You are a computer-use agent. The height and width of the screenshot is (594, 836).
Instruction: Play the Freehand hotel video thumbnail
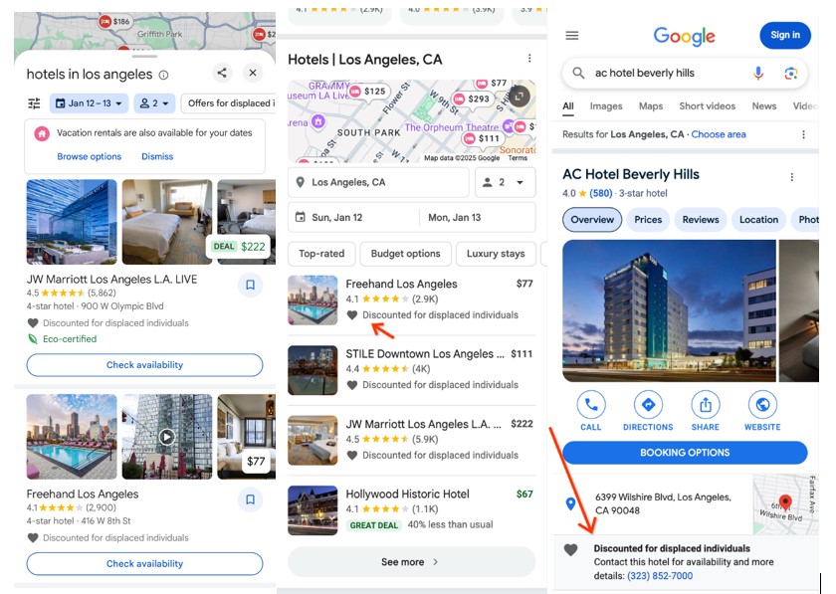coord(167,437)
